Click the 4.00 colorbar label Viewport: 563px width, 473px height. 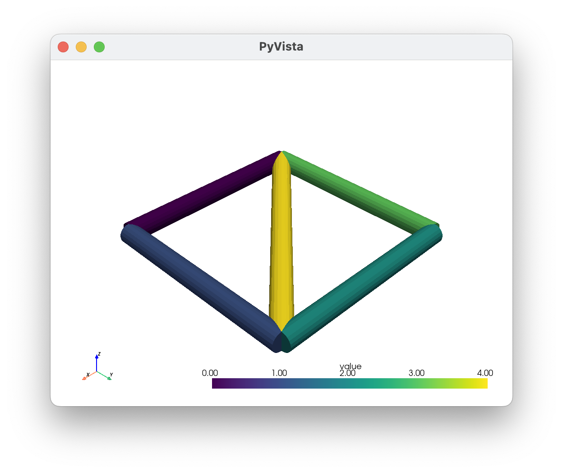click(x=485, y=373)
